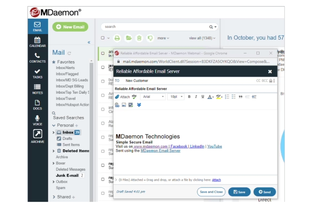Click the search magnifier icon

[x=211, y=27]
